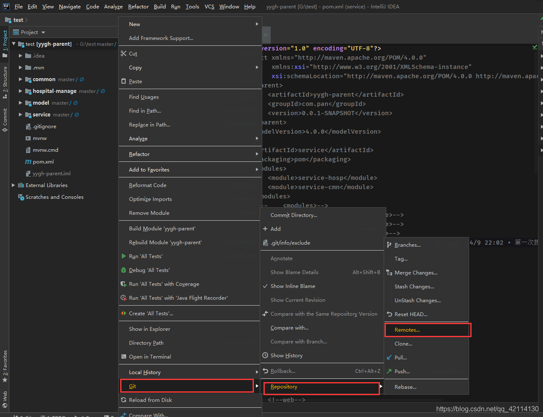Select the mvnw file
The image size is (543, 417).
click(x=40, y=138)
